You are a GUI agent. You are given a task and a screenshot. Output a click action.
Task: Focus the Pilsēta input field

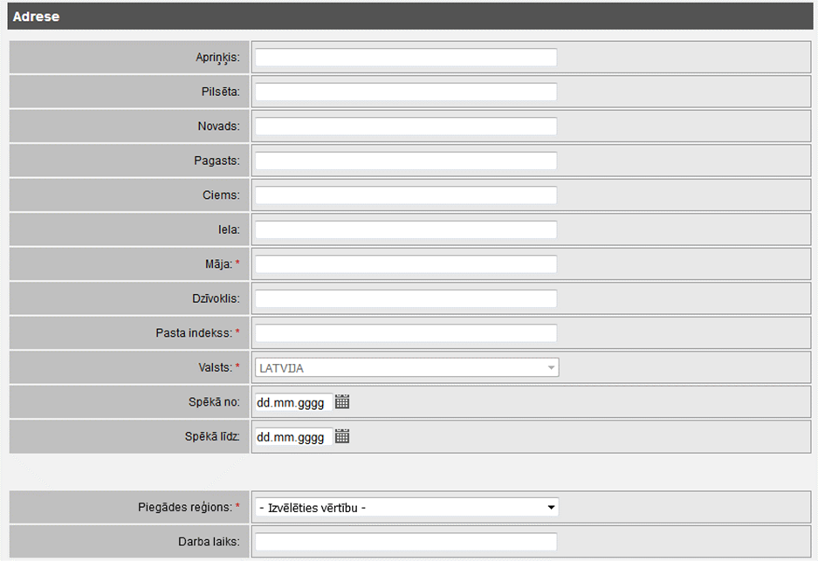[x=406, y=92]
